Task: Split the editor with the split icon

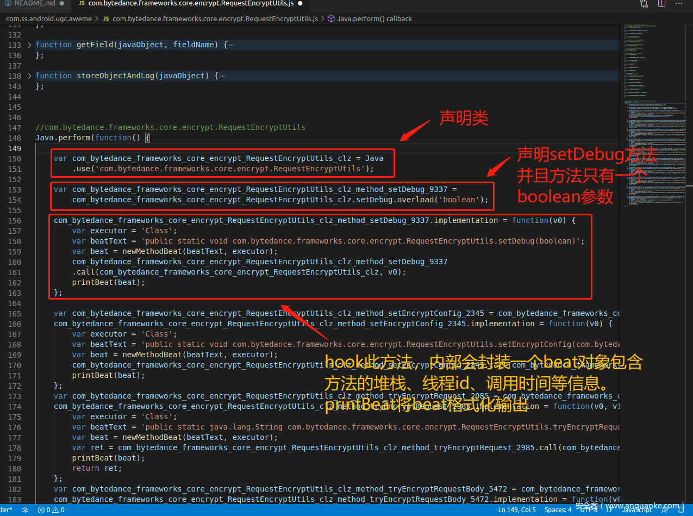Action: pos(661,4)
